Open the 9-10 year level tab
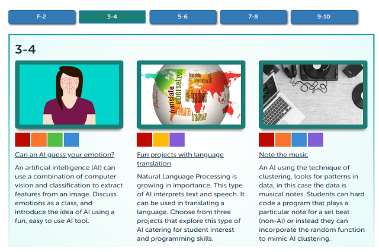Viewport: 379px width, 252px height. click(324, 17)
